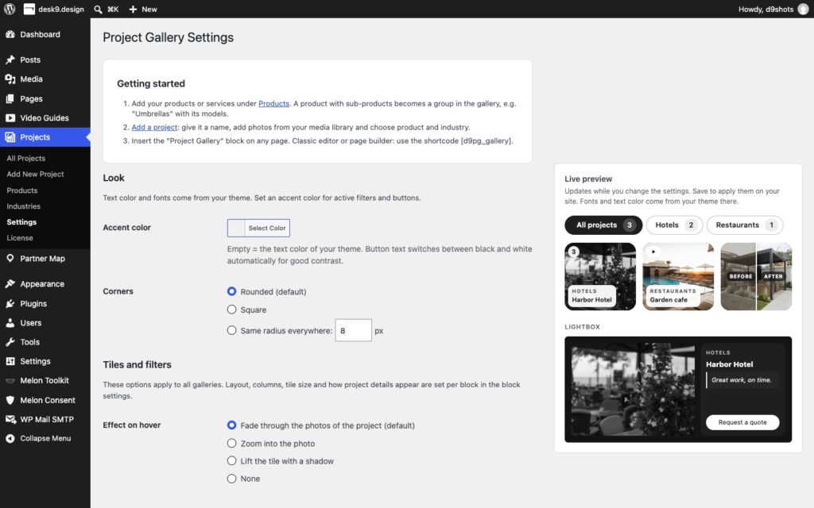Open the search magnifier icon in admin bar
This screenshot has width=814, height=508.
98,10
